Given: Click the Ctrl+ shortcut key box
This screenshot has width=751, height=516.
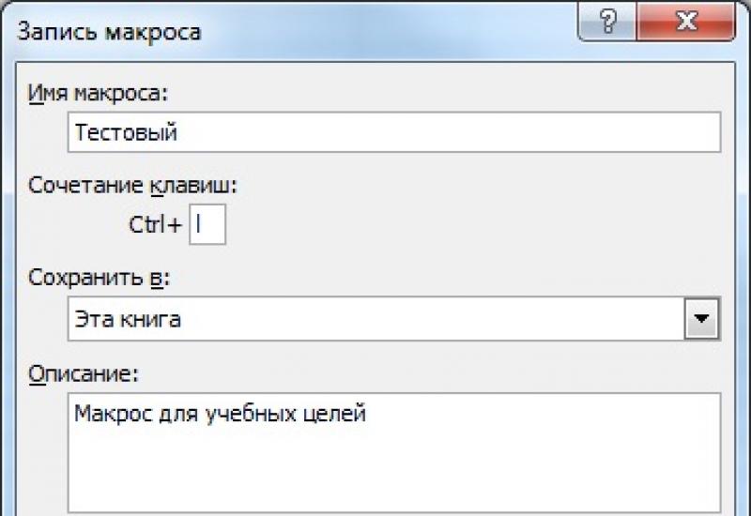Looking at the screenshot, I should pos(207,226).
